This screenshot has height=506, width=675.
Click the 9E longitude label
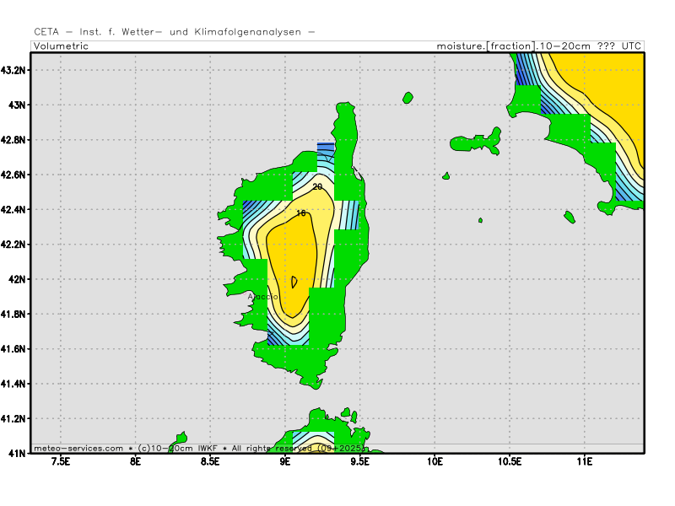pos(285,461)
